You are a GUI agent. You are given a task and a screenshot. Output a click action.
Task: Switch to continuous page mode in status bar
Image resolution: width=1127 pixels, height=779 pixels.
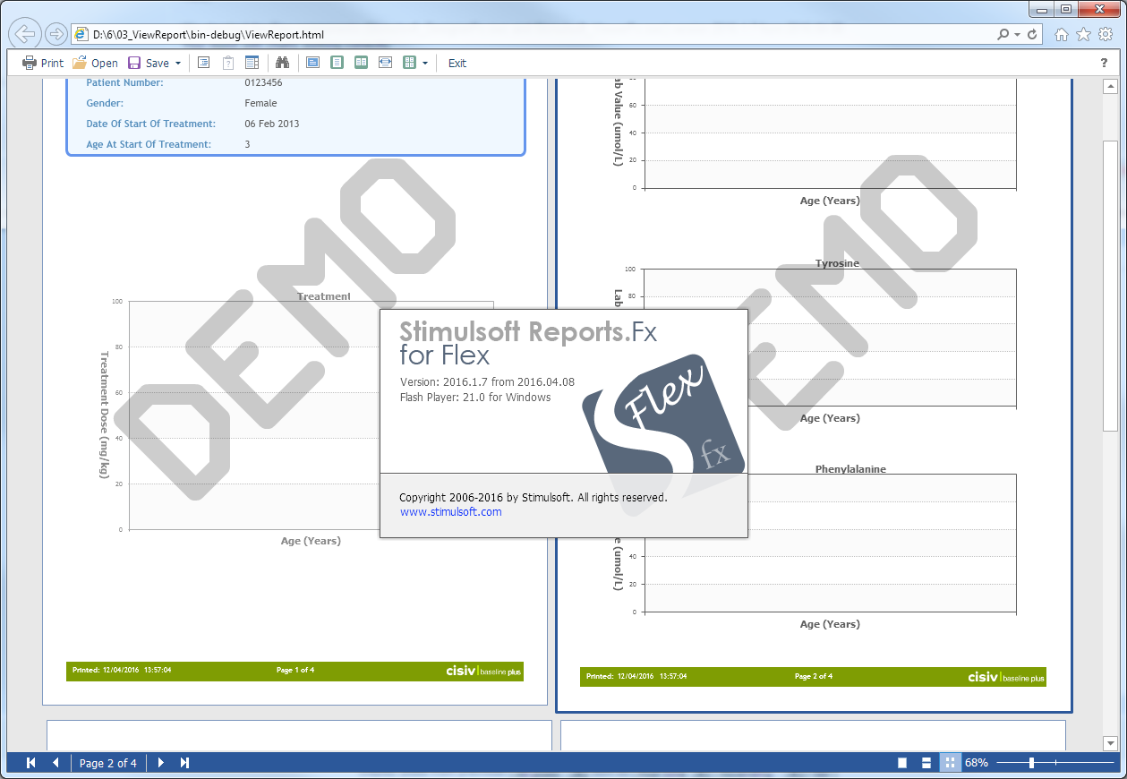pyautogui.click(x=926, y=763)
